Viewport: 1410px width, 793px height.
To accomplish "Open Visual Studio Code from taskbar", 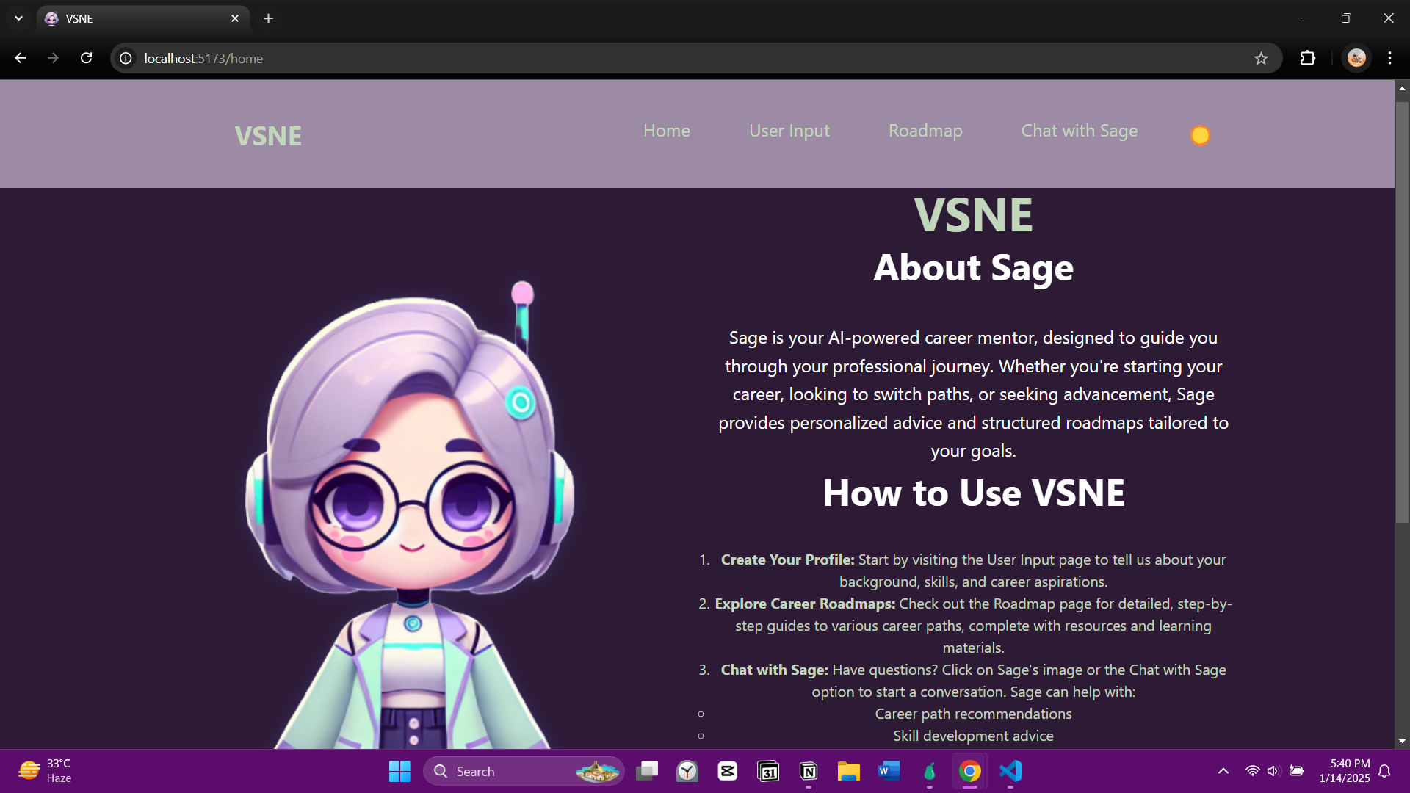I will pyautogui.click(x=1010, y=771).
